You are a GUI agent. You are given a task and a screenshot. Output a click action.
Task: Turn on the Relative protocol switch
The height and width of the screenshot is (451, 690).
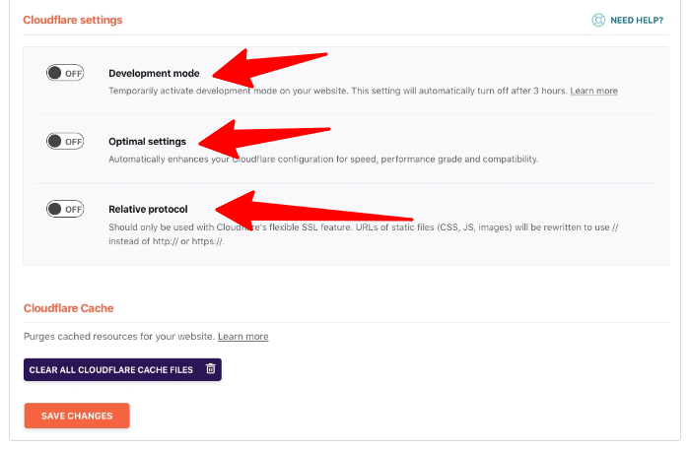(x=66, y=209)
